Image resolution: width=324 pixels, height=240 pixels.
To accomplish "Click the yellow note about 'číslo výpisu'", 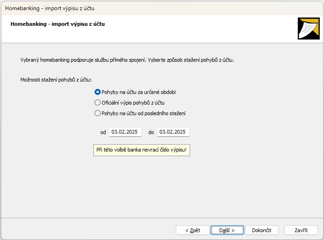I will point(142,150).
